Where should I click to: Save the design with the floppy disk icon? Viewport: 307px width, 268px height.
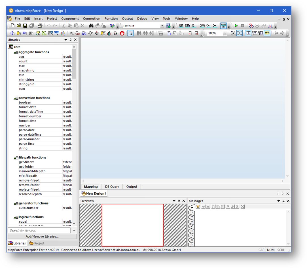25,25
